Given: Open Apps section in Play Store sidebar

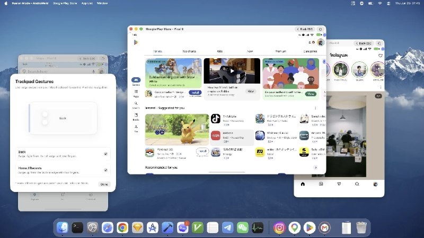Looking at the screenshot, I should click(x=136, y=94).
